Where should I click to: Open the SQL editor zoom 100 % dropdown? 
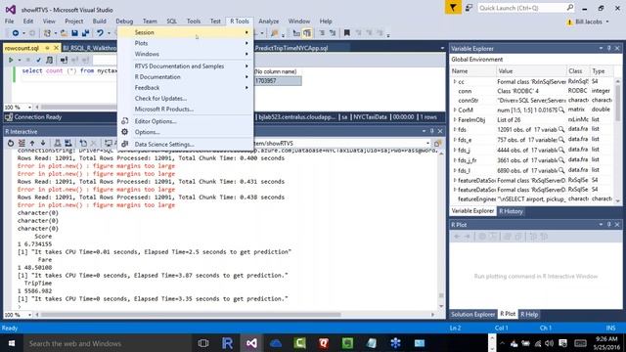tap(29, 107)
